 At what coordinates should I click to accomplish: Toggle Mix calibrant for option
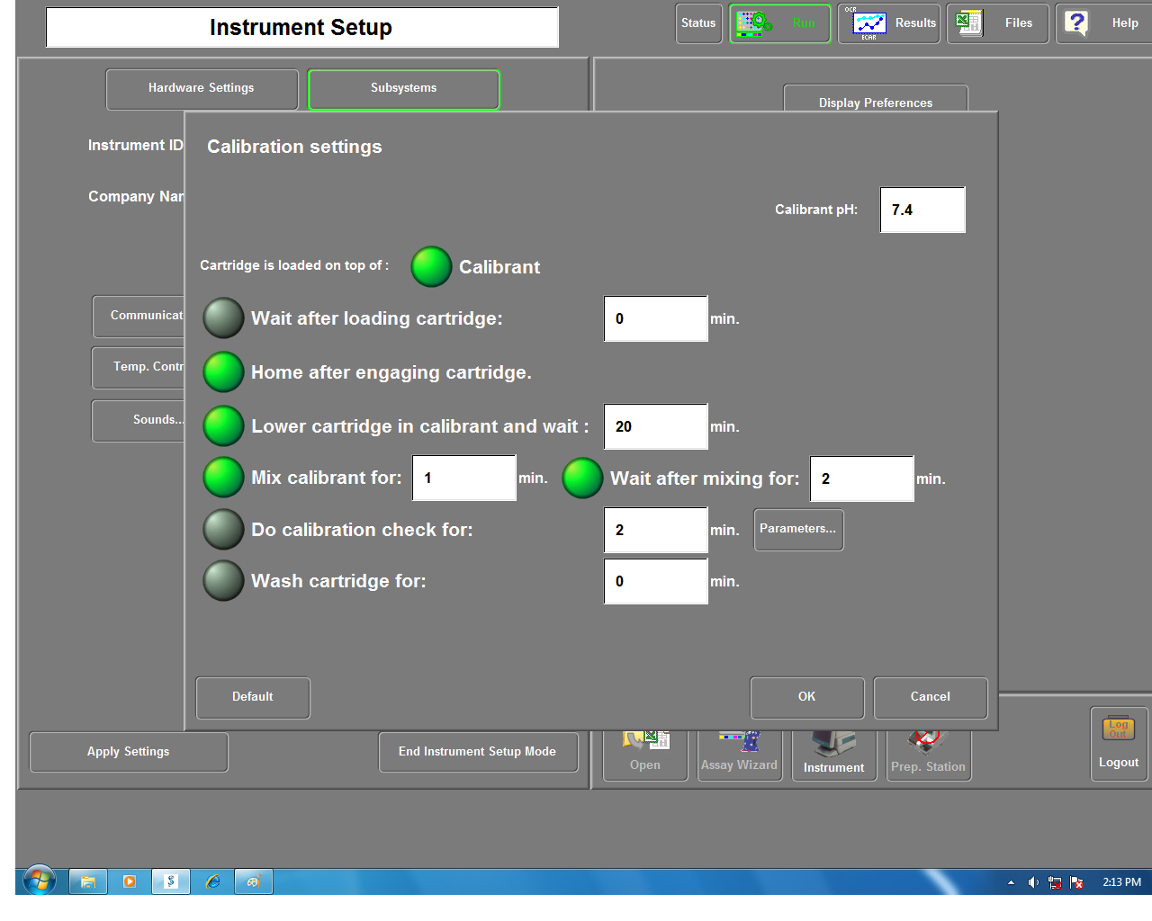click(223, 477)
